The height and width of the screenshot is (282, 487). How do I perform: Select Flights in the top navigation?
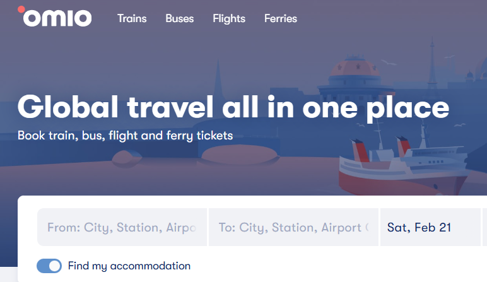[229, 19]
